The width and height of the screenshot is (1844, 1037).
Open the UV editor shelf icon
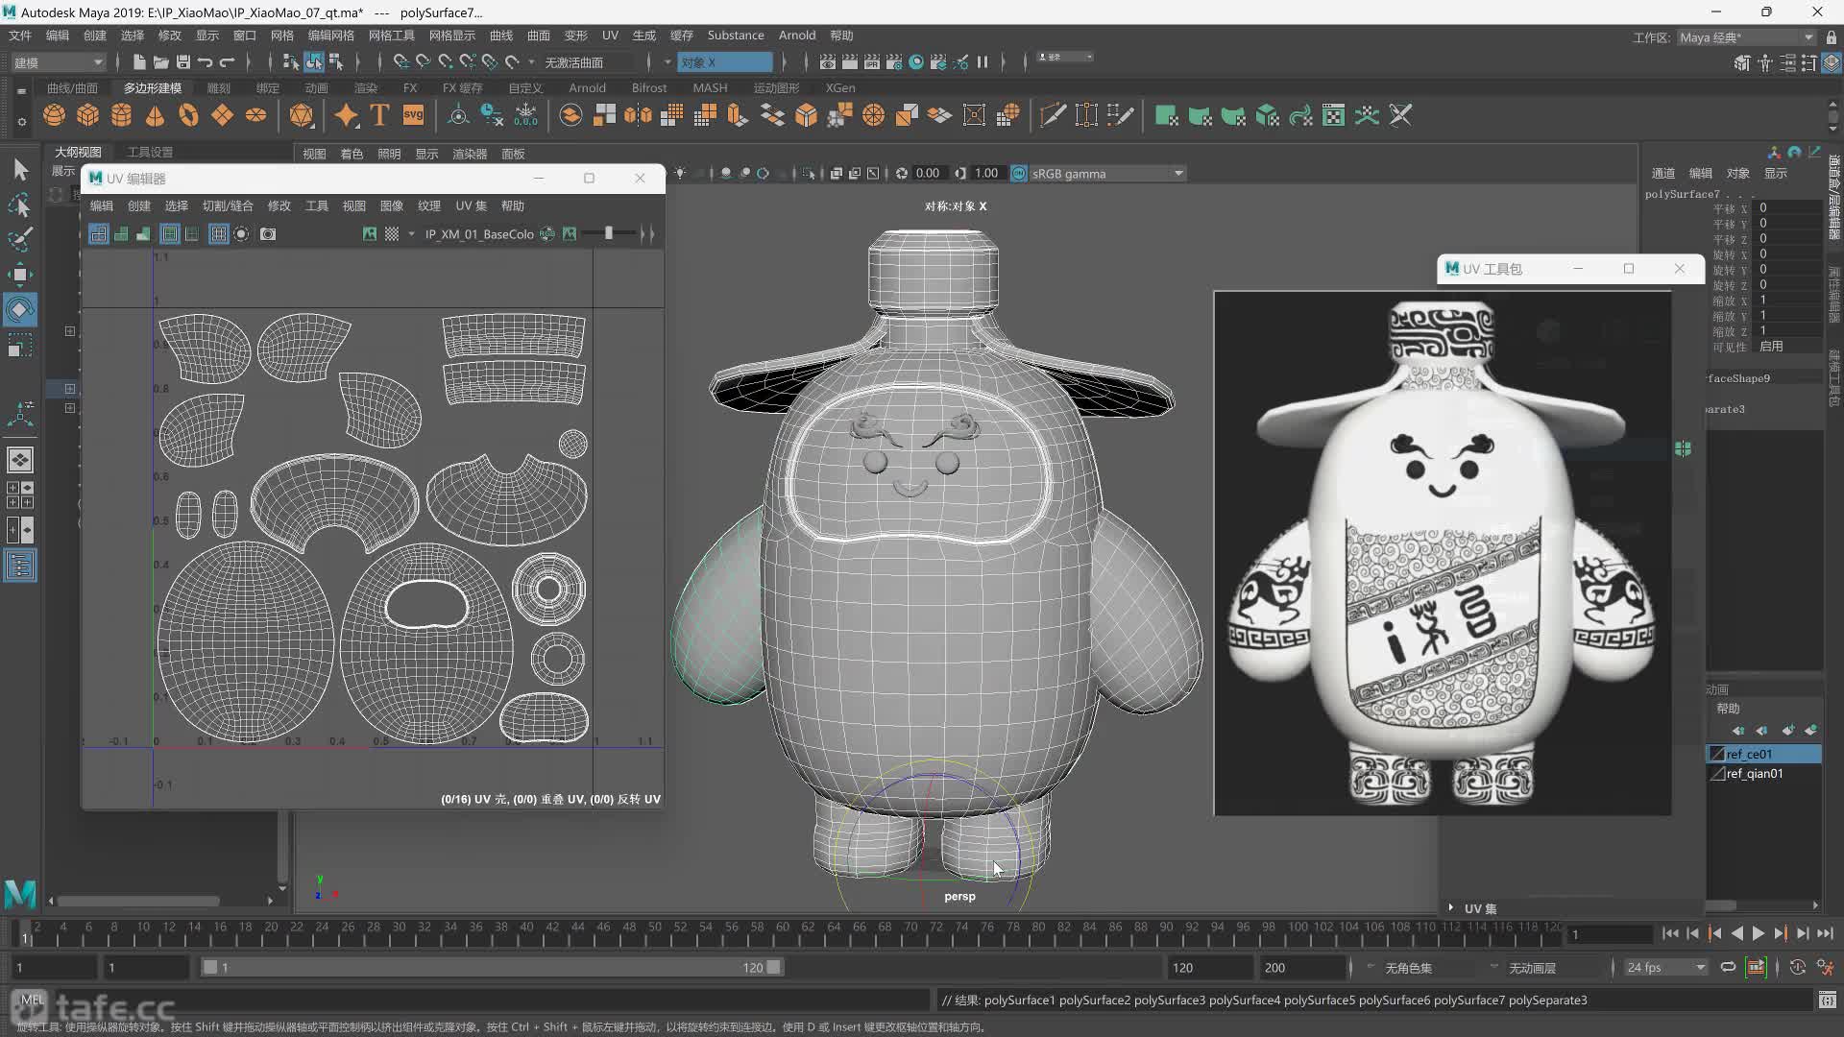coord(1333,116)
